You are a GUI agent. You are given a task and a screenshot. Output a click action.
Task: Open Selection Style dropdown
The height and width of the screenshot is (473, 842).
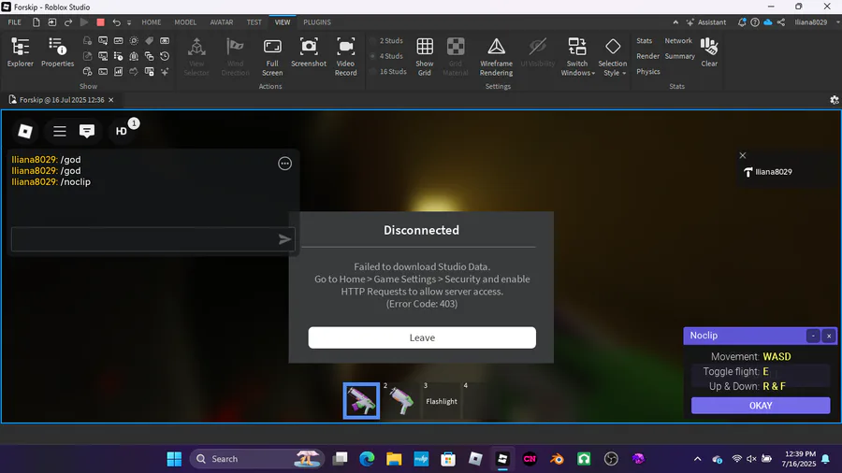coord(612,57)
